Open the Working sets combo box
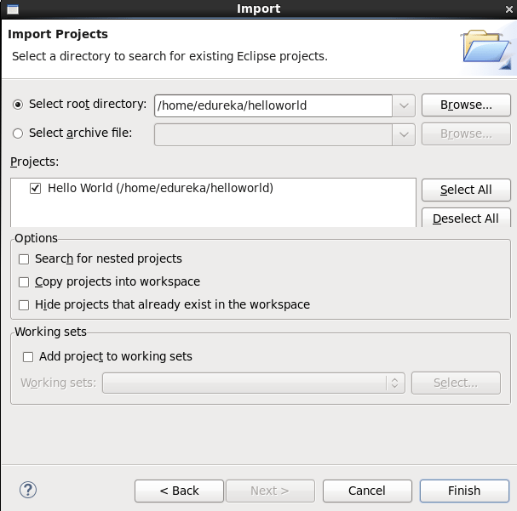 [254, 383]
